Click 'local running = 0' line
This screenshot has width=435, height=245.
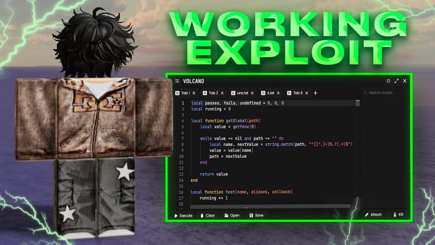211,109
